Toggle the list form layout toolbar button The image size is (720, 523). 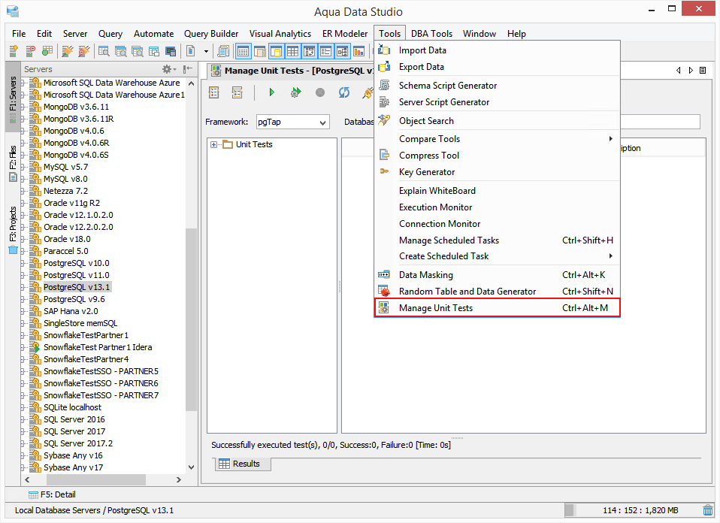(x=326, y=51)
